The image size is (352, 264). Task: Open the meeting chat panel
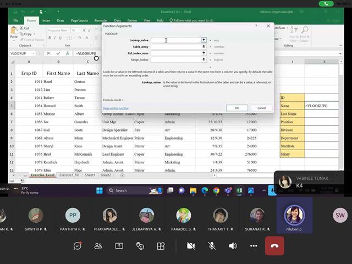pyautogui.click(x=78, y=246)
